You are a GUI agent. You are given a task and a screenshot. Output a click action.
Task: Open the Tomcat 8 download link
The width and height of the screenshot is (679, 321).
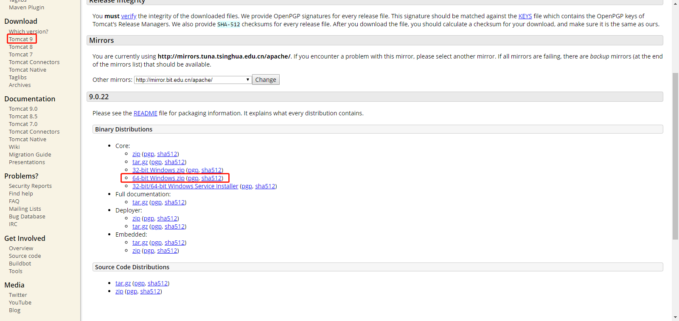click(x=21, y=47)
